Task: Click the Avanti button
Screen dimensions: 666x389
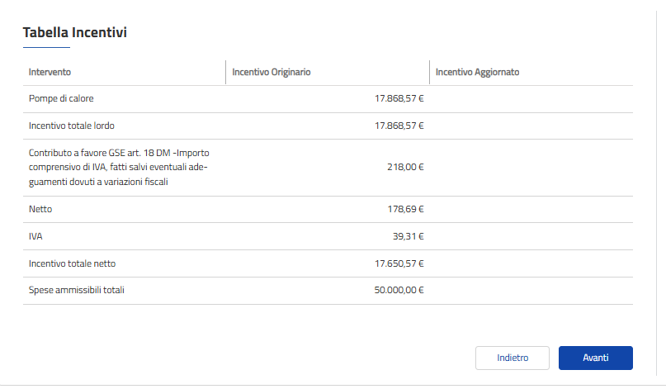Action: [596, 358]
